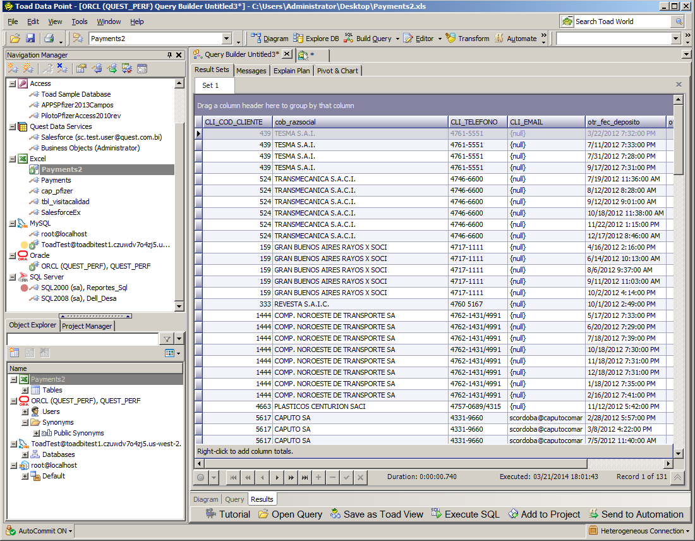Select SQL2008 (sa), Dell_Desa connection
The width and height of the screenshot is (695, 541).
tap(79, 299)
